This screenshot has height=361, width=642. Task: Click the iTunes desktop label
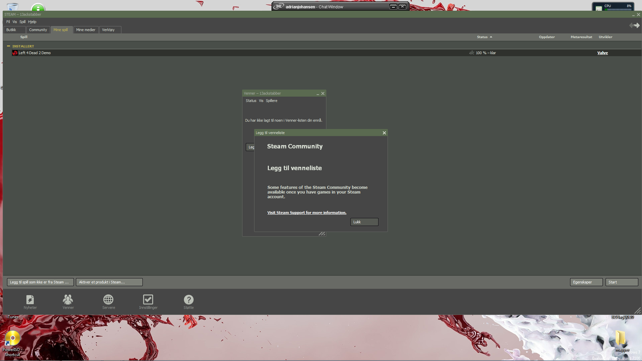pyautogui.click(x=12, y=317)
